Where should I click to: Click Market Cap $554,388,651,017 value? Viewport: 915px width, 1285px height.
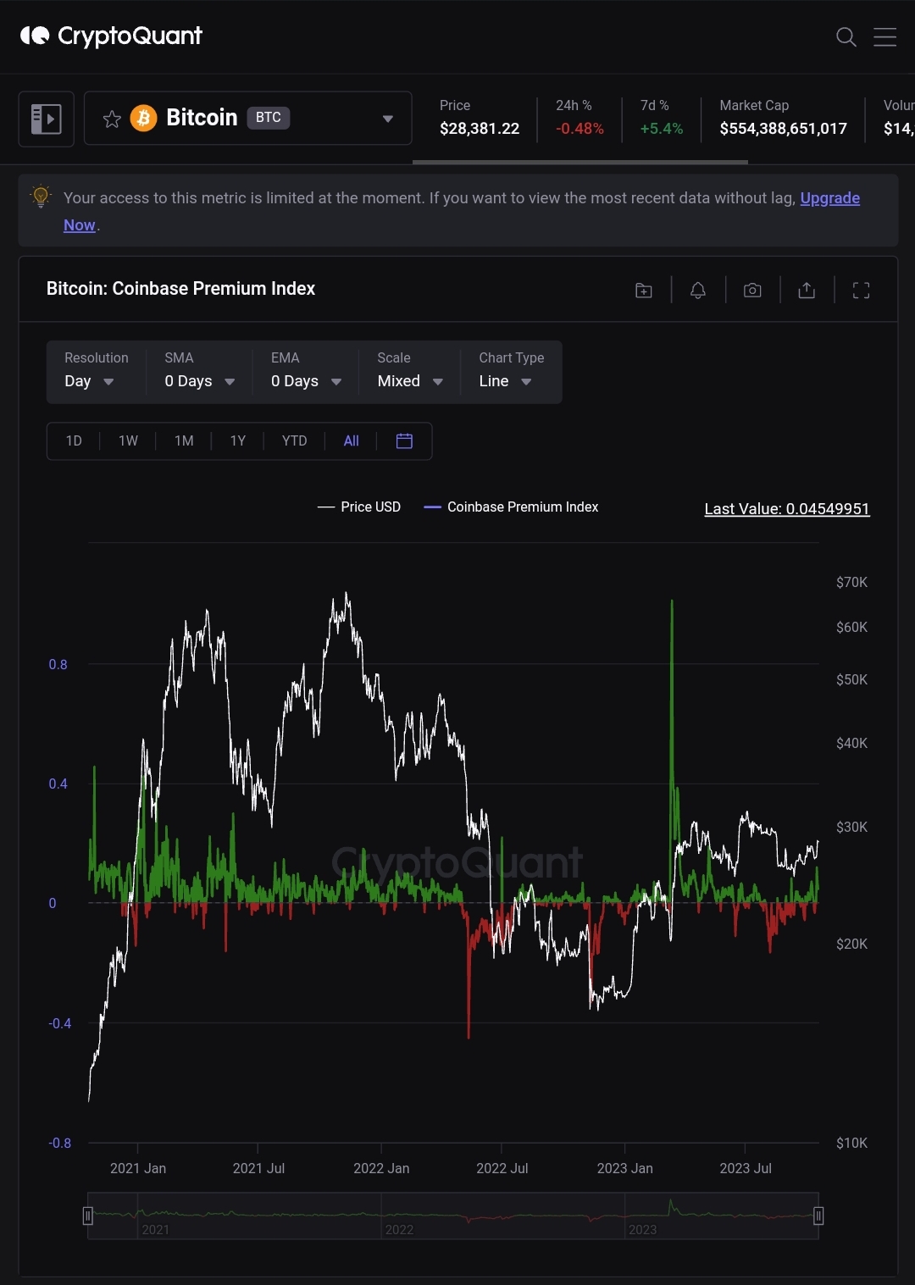(x=784, y=129)
